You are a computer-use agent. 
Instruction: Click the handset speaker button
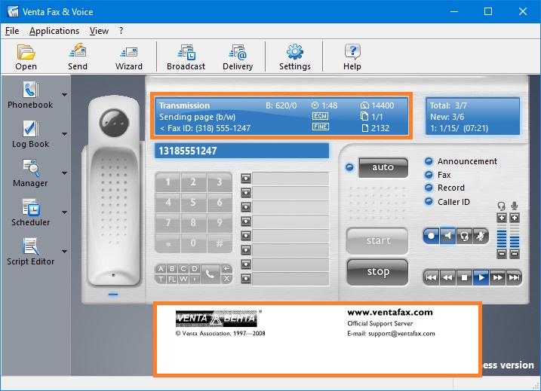pyautogui.click(x=114, y=122)
